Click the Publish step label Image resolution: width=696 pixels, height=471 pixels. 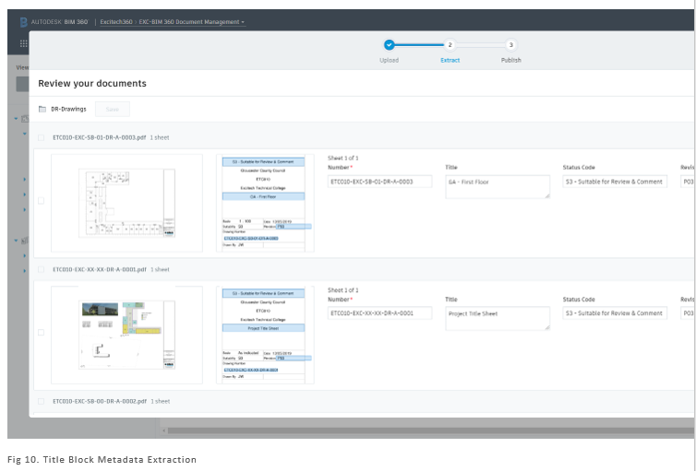pyautogui.click(x=510, y=60)
